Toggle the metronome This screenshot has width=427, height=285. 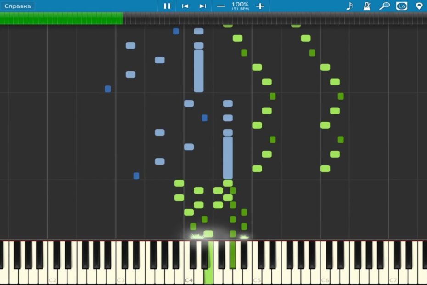[x=367, y=6]
